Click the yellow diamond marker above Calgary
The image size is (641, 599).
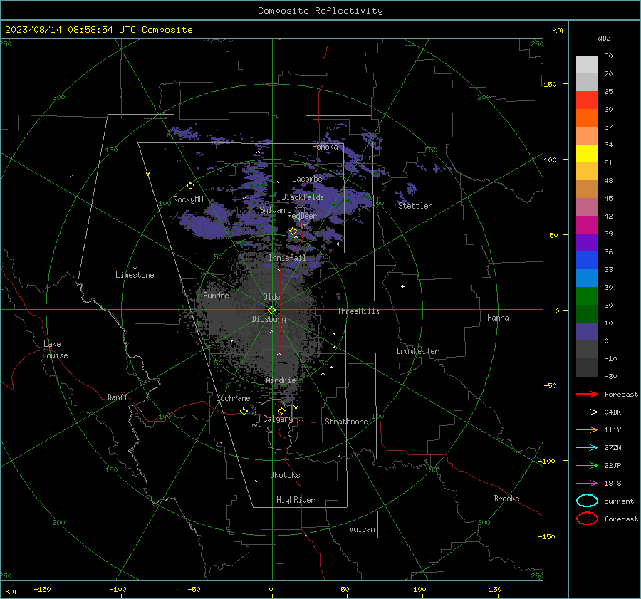pos(281,410)
